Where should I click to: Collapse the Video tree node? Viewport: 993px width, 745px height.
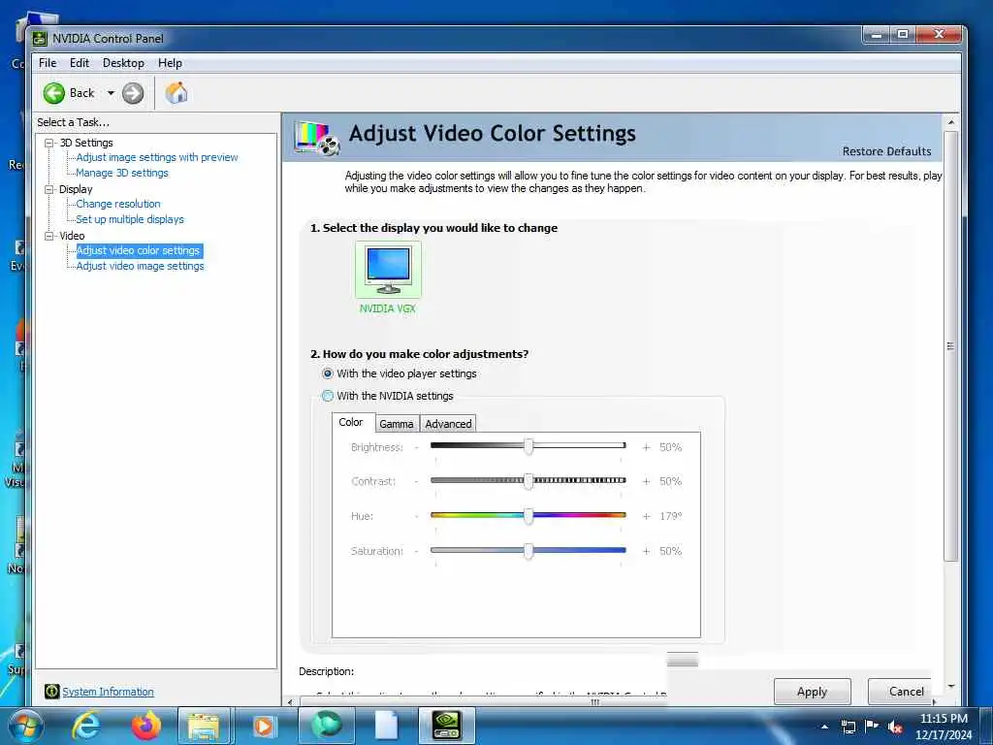48,236
